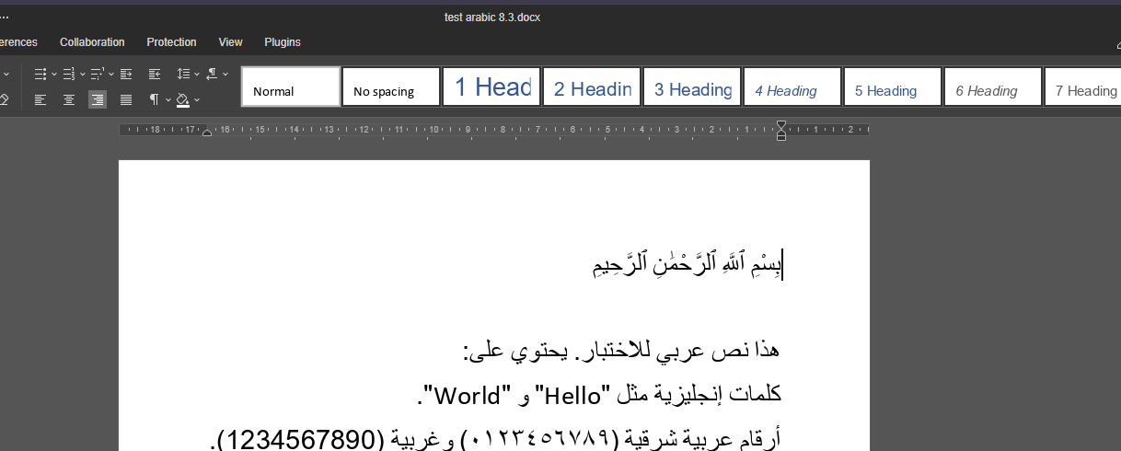Open the Multilevel list dropdown arrow
Viewport: 1121px width, 451px height.
coord(110,74)
